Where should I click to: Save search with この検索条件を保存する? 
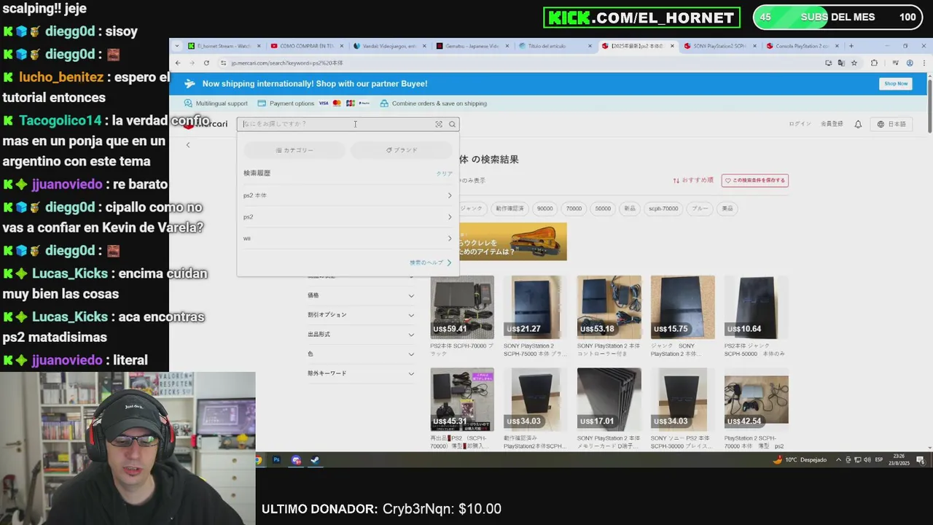click(x=754, y=180)
